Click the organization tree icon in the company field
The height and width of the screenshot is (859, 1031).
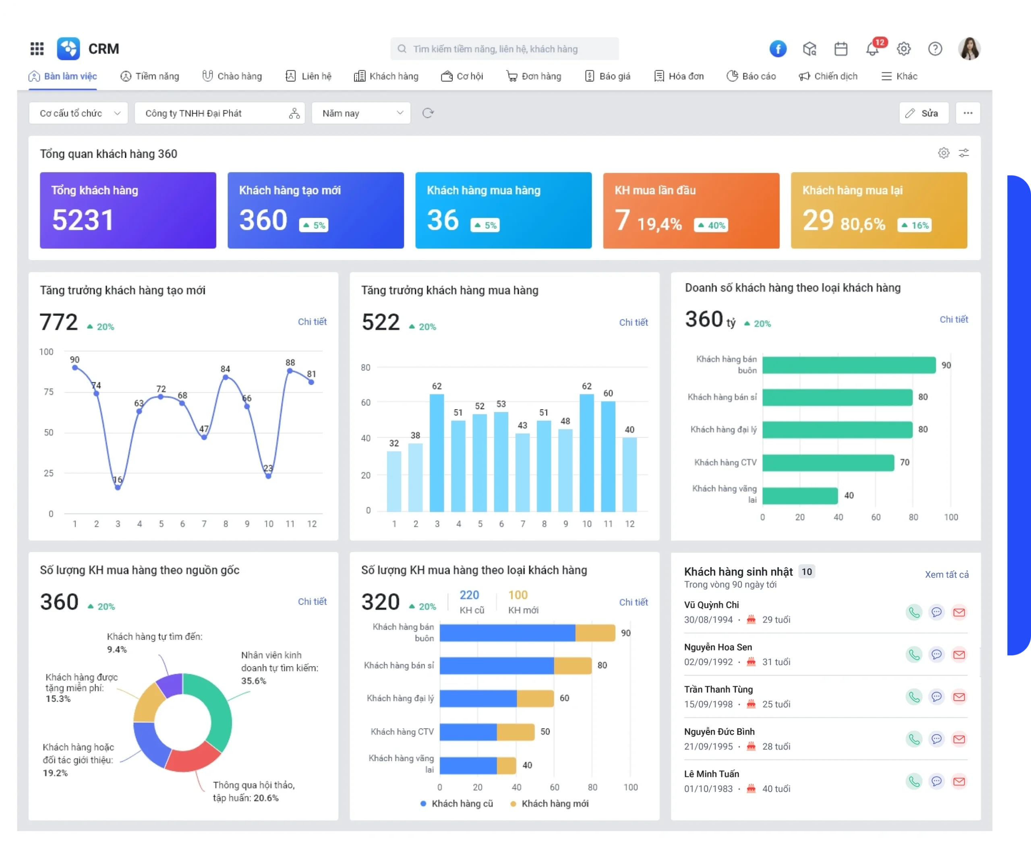[294, 114]
